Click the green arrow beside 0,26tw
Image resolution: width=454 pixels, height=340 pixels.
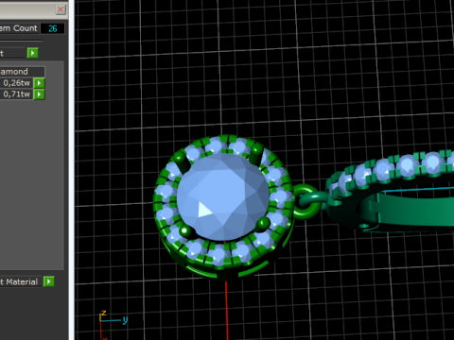39,83
